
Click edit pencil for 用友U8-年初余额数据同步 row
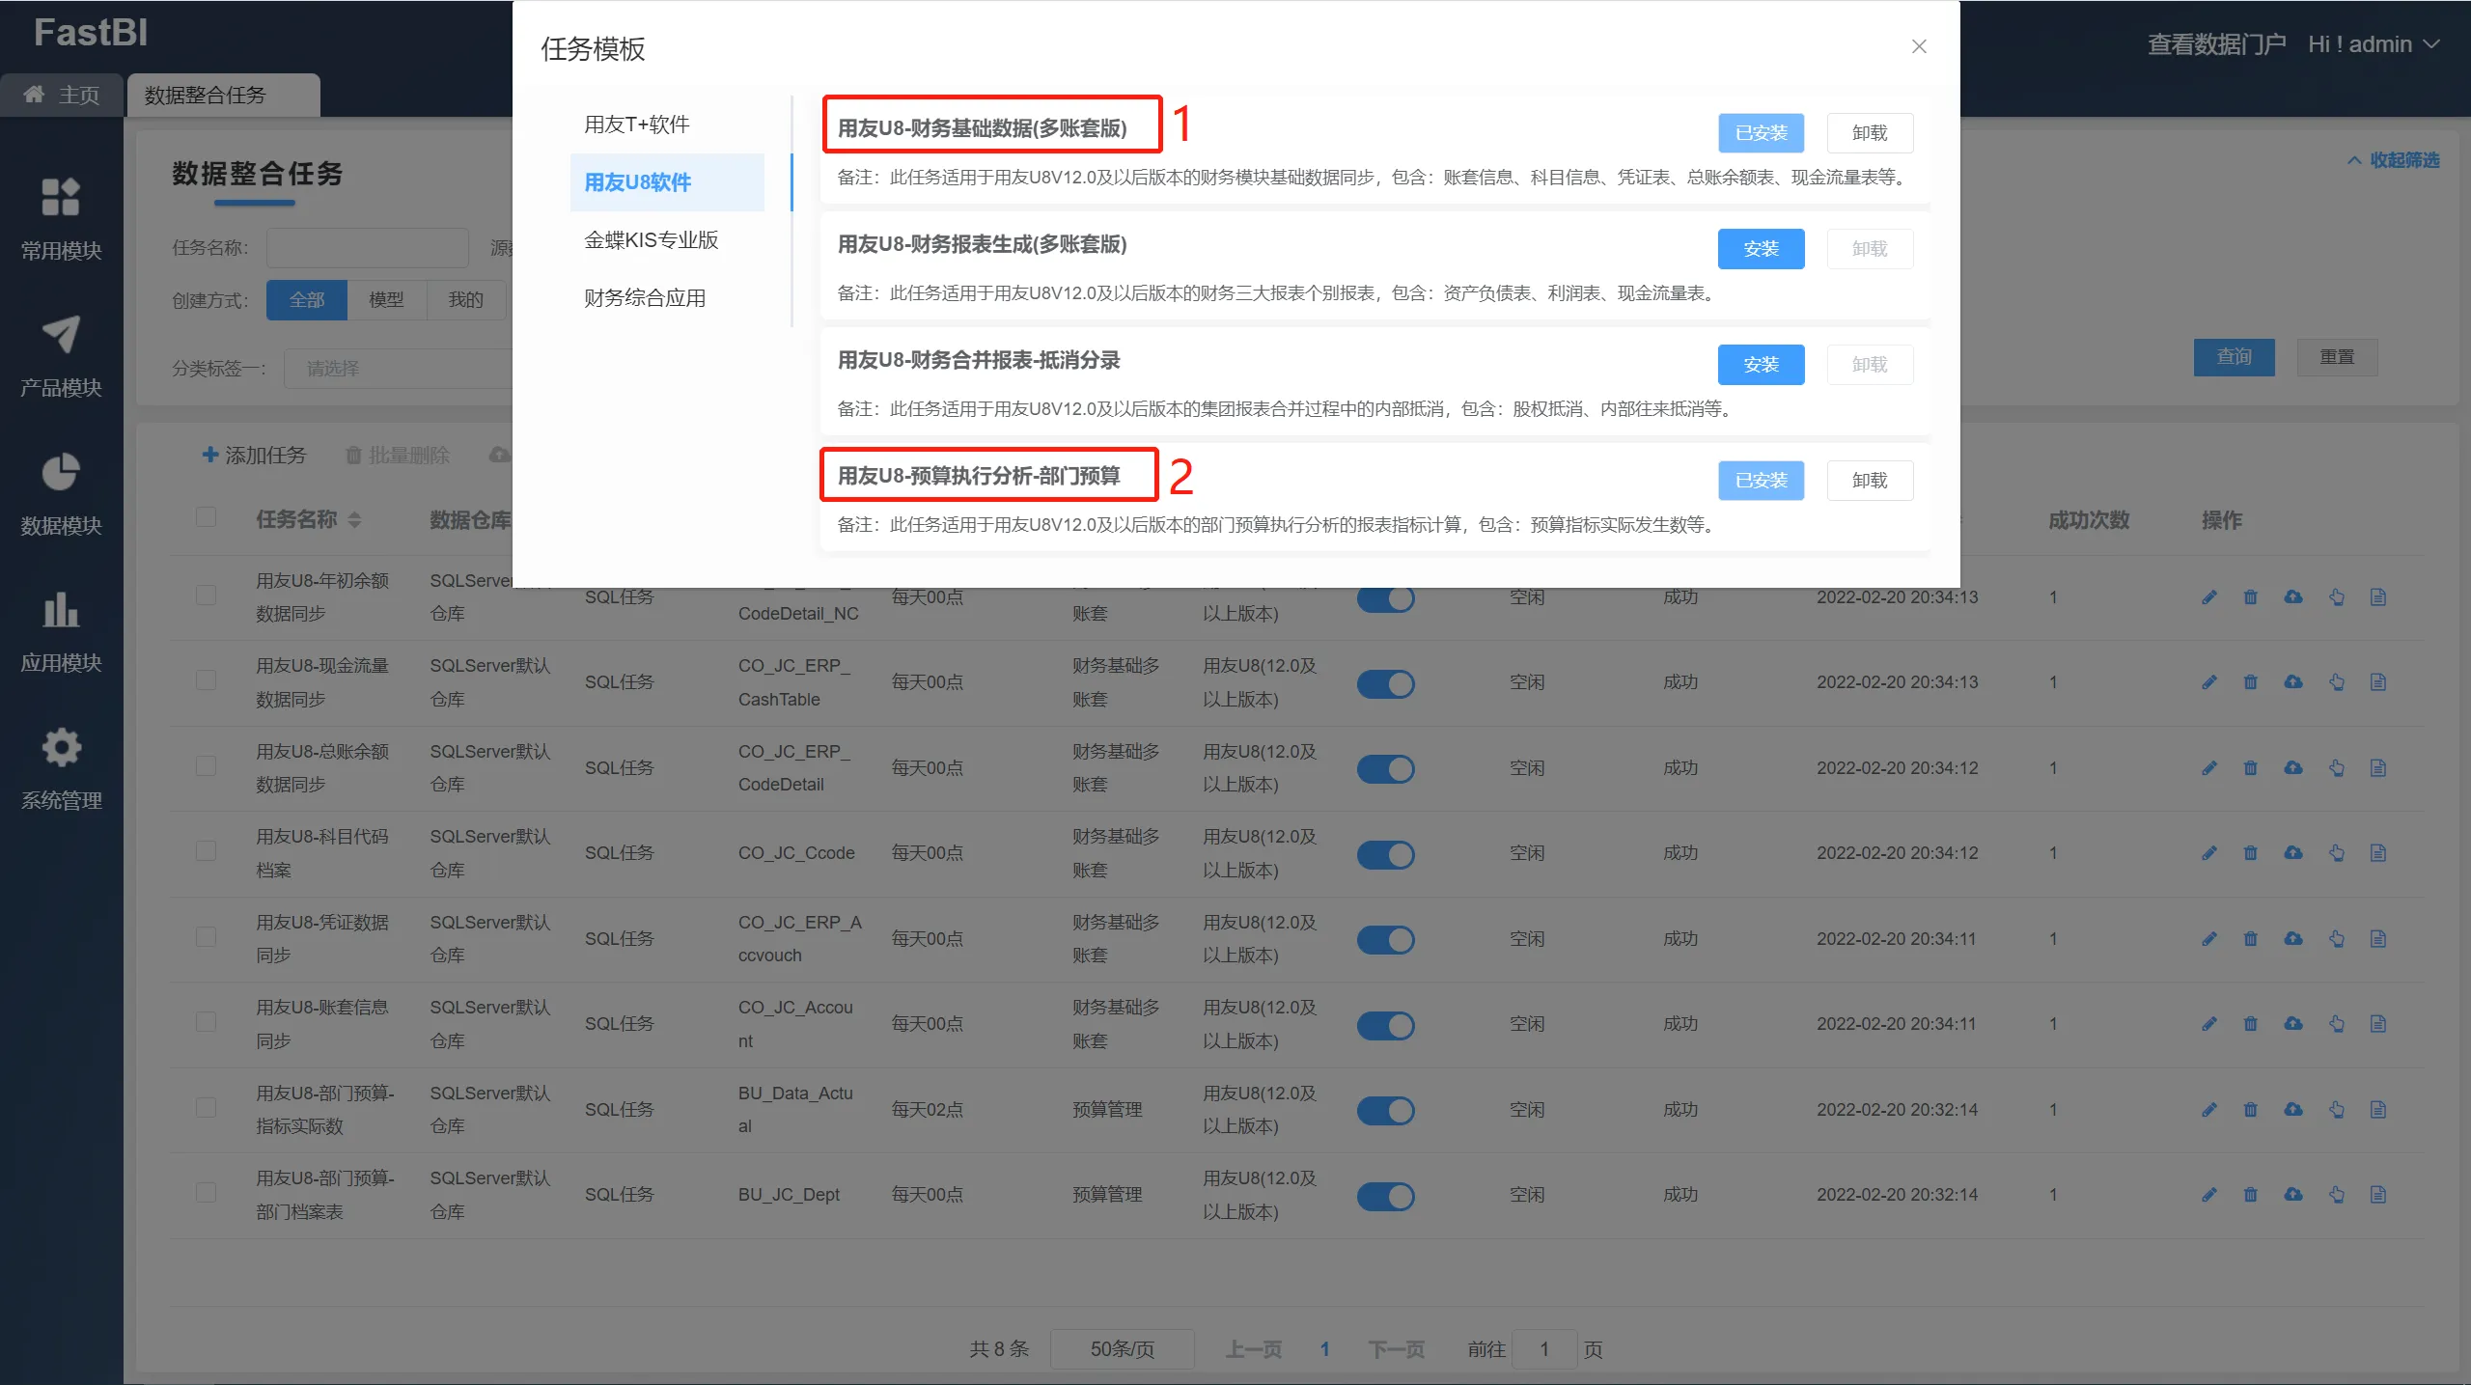pos(2208,597)
